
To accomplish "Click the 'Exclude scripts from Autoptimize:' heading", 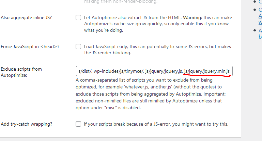I will tap(21, 72).
